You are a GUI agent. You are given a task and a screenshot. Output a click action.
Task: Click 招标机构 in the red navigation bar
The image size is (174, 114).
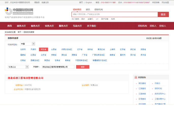tap(142, 26)
